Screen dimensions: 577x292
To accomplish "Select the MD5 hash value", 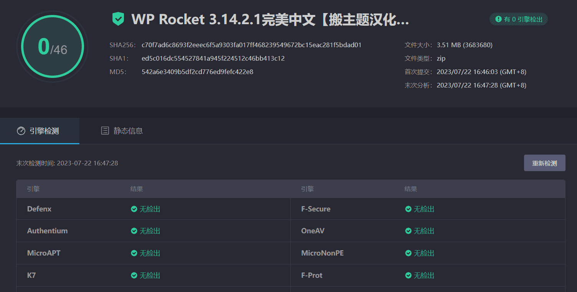I will tap(197, 72).
